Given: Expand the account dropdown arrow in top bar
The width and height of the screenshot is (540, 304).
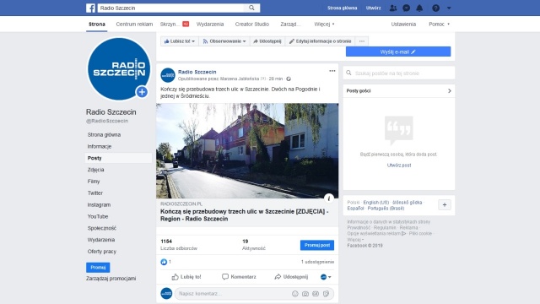Looking at the screenshot, I should pos(449,8).
